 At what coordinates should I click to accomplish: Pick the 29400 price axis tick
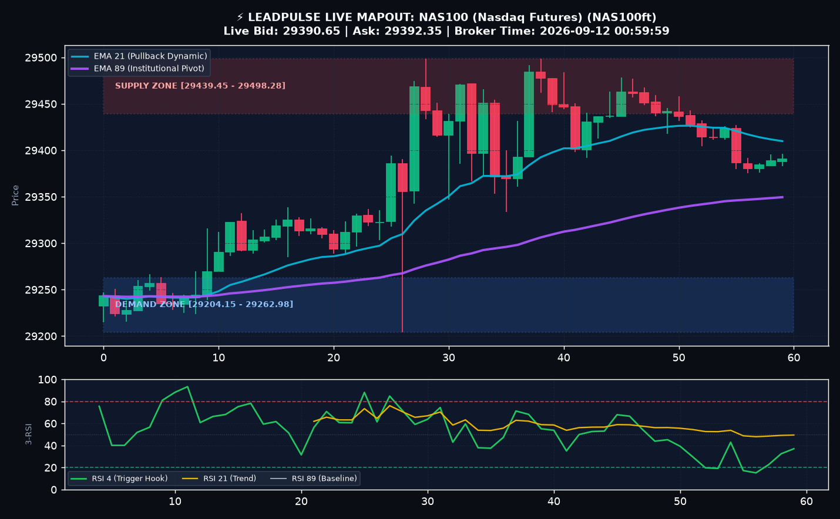[x=41, y=151]
